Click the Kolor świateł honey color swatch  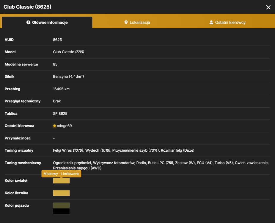pos(61,181)
